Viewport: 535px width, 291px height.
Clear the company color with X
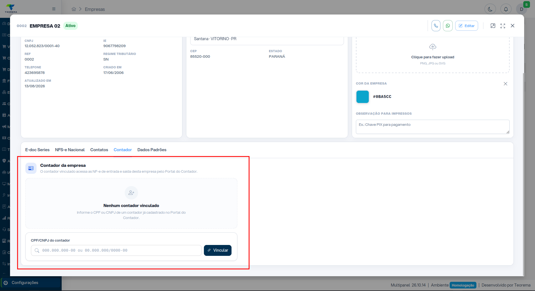[x=505, y=84]
